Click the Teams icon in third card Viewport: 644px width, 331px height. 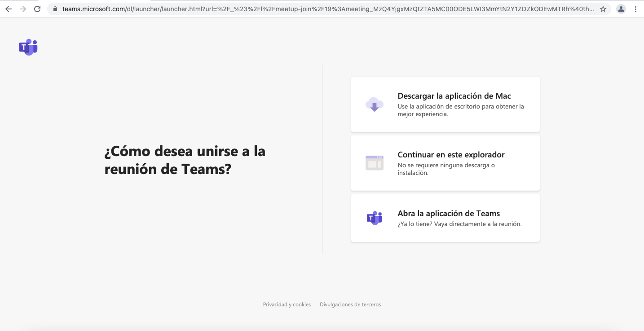point(375,218)
